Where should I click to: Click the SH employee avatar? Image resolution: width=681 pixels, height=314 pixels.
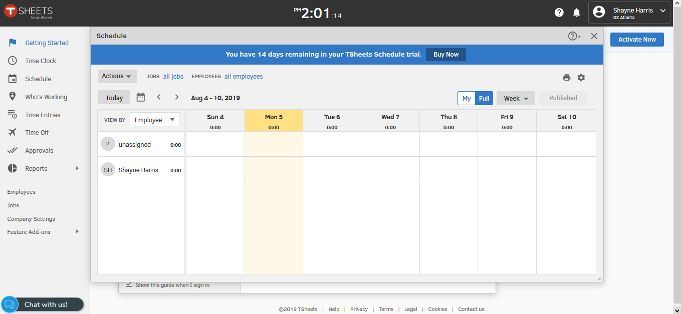pos(108,170)
